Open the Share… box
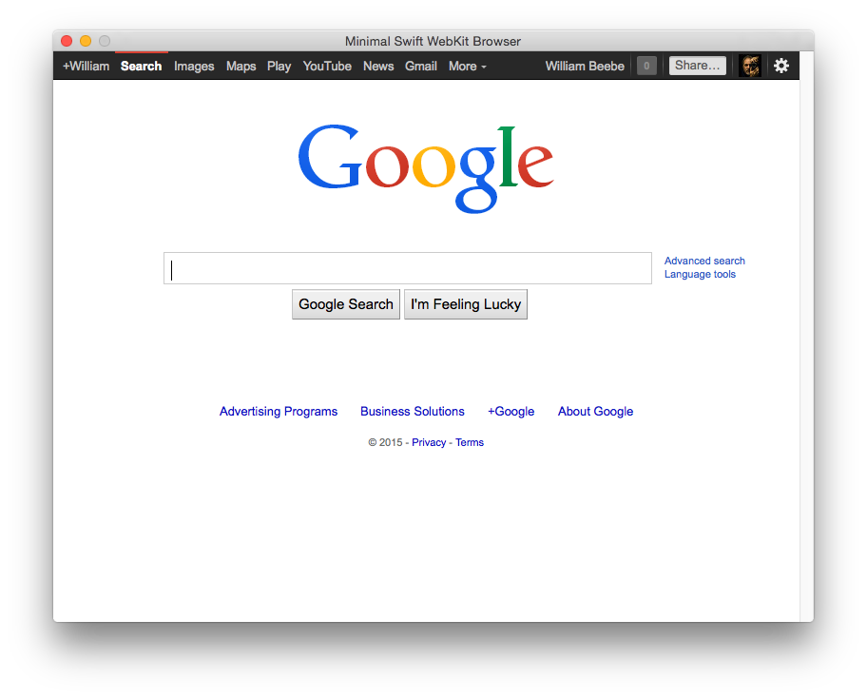 tap(697, 66)
